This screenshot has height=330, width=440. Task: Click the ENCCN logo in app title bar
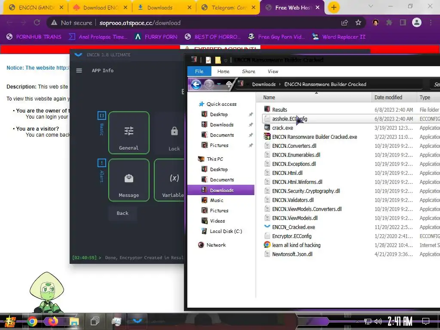click(78, 55)
